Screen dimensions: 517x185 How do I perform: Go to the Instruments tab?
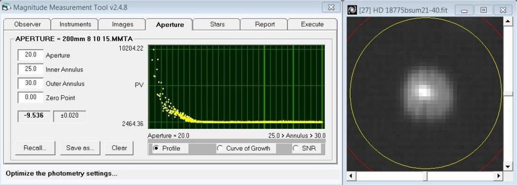tap(75, 24)
